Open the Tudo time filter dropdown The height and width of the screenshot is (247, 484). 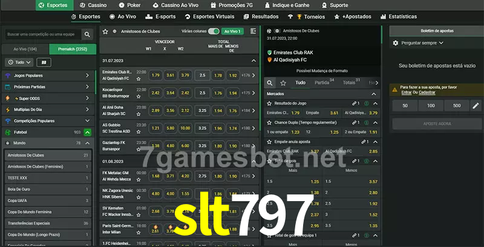(x=19, y=62)
